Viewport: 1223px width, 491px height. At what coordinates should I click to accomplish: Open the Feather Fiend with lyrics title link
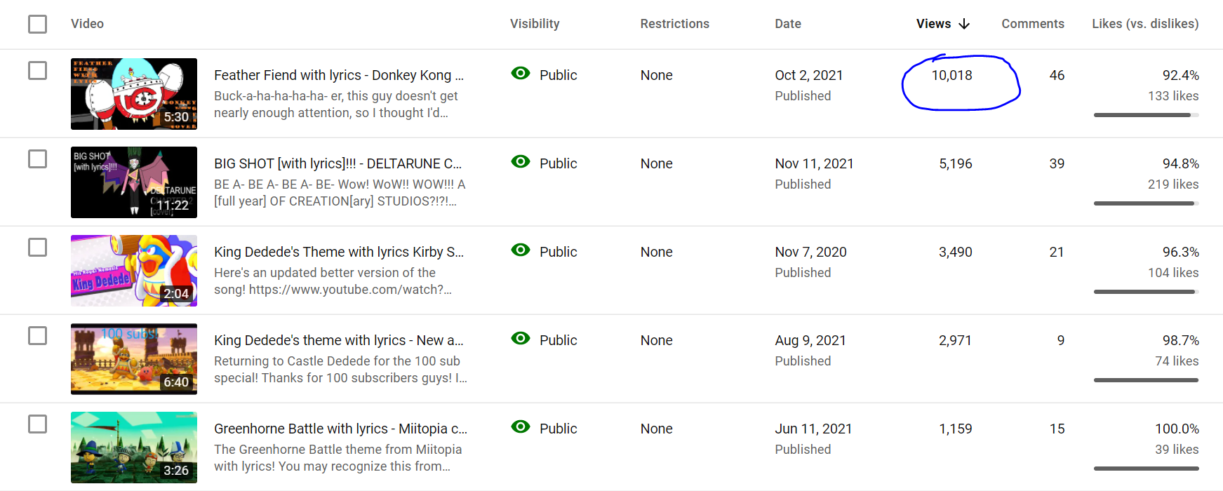[339, 75]
